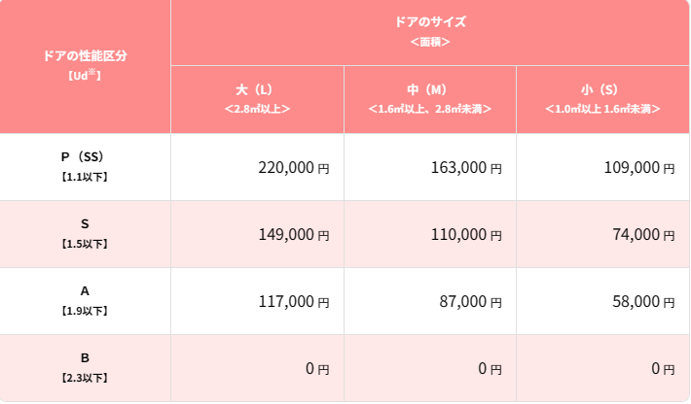
Task: Select the A 1.9以下 row label
Action: [x=85, y=301]
